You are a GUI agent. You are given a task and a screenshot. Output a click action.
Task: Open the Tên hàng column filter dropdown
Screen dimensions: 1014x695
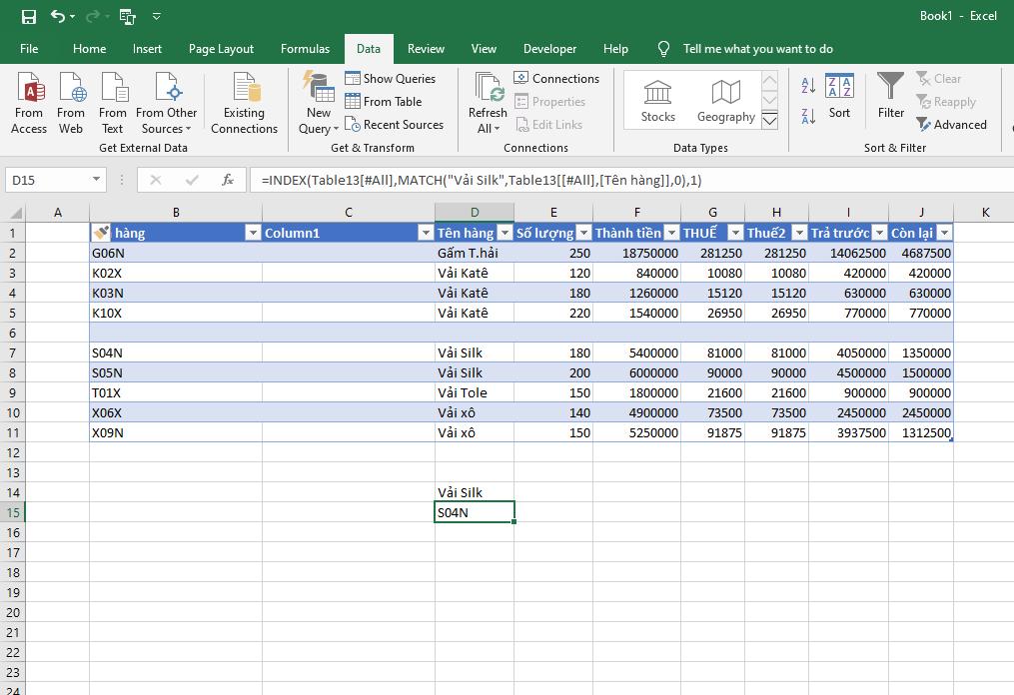(x=505, y=232)
